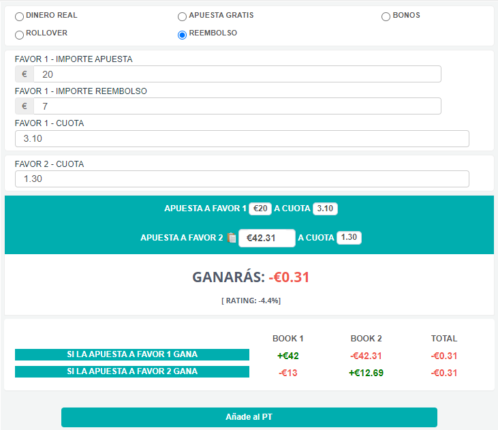Viewport: 498px width, 430px height.
Task: Click the FAVOR 1 - IMPORTE APUESTA label
Action: (x=74, y=59)
